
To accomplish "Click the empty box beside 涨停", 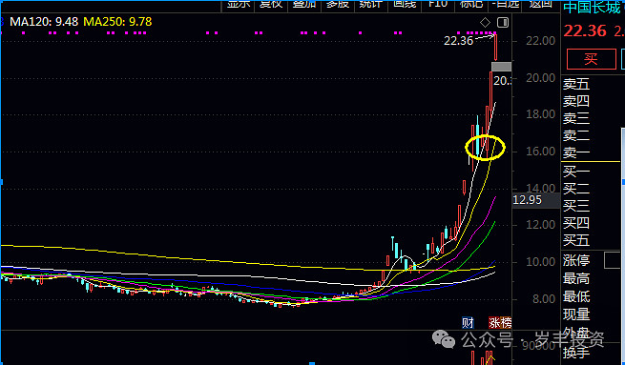I will (615, 260).
